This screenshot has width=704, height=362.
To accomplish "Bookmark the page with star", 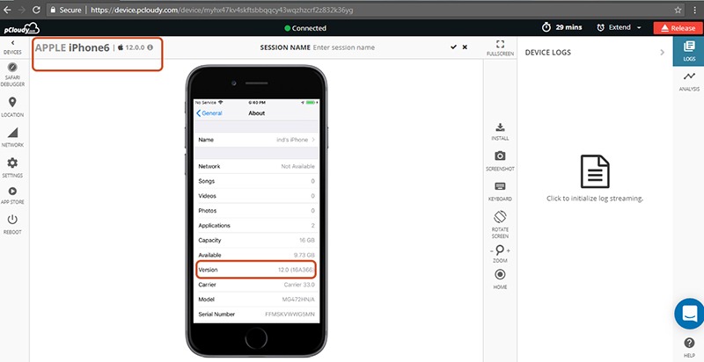I will pos(678,10).
